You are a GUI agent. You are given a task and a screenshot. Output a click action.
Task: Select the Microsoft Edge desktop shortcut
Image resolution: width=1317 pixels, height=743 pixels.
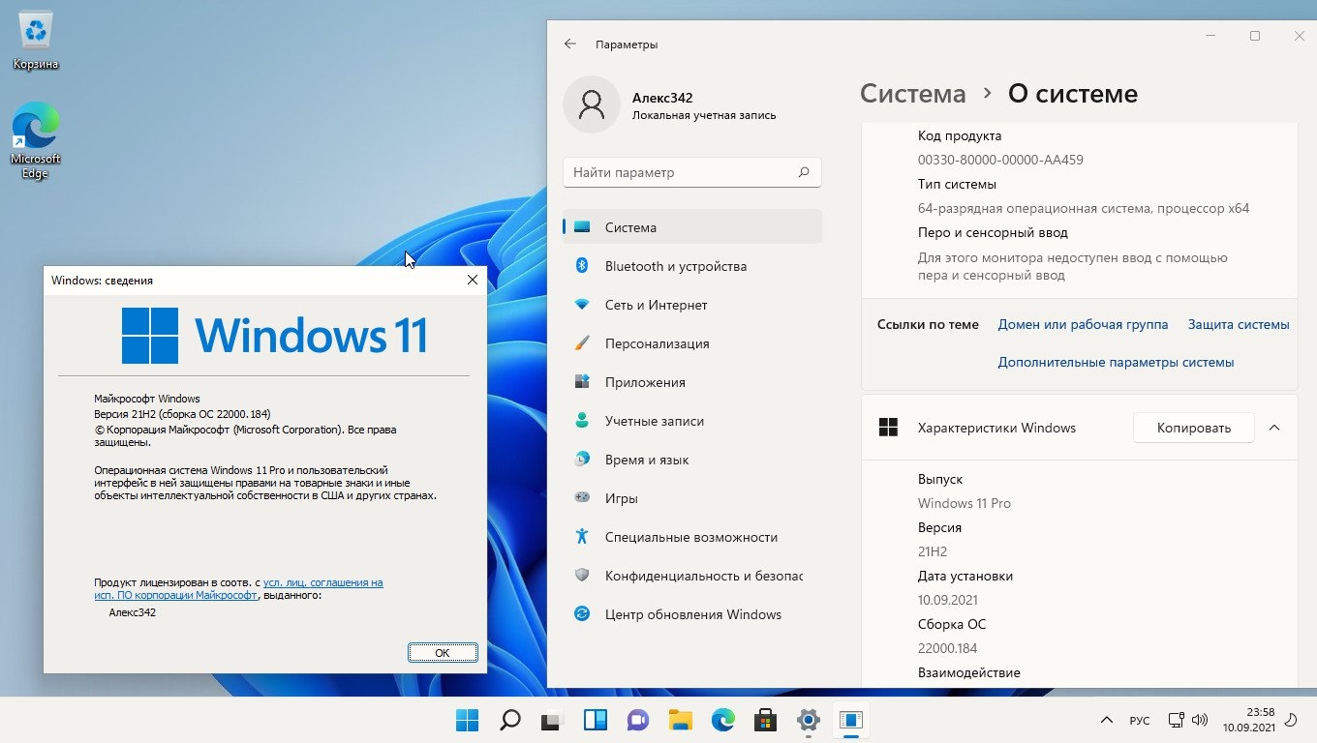click(36, 141)
